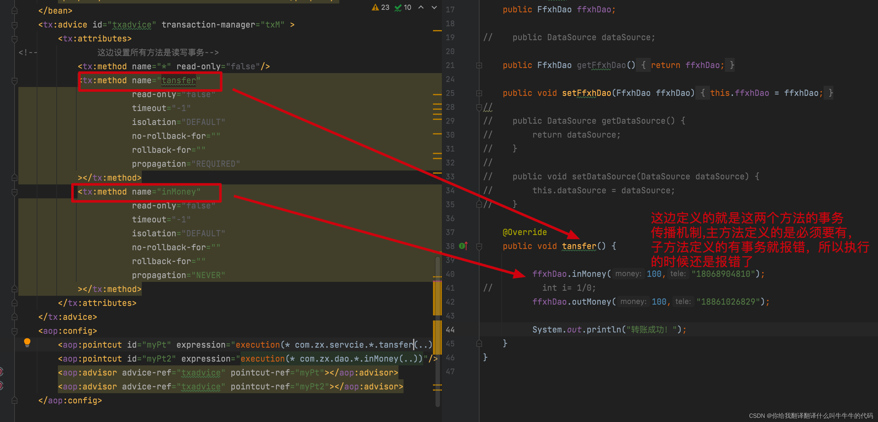The height and width of the screenshot is (422, 878).
Task: Expand the folded setFfxhDao method
Action: pyautogui.click(x=479, y=93)
